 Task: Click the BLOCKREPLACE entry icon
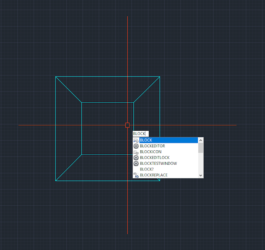click(136, 175)
